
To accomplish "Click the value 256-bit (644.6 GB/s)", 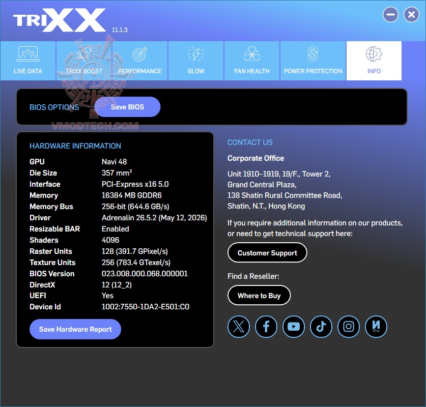I will [x=135, y=207].
